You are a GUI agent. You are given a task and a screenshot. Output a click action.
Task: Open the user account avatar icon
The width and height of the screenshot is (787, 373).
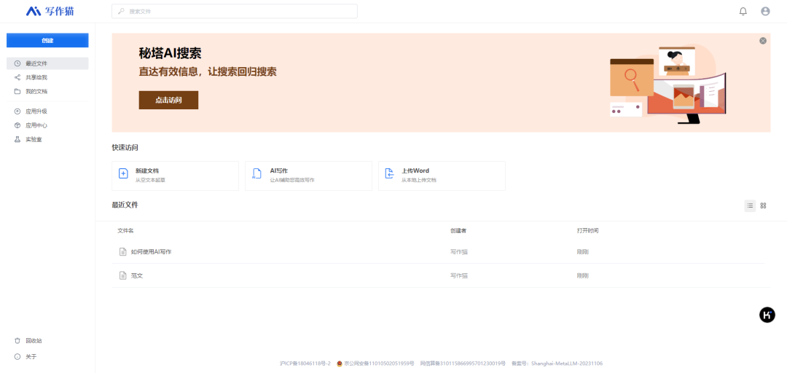click(765, 11)
